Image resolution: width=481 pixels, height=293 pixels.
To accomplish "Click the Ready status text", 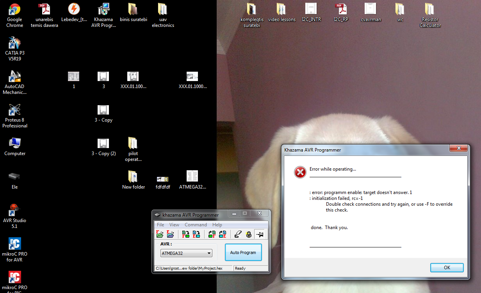I will click(x=240, y=268).
